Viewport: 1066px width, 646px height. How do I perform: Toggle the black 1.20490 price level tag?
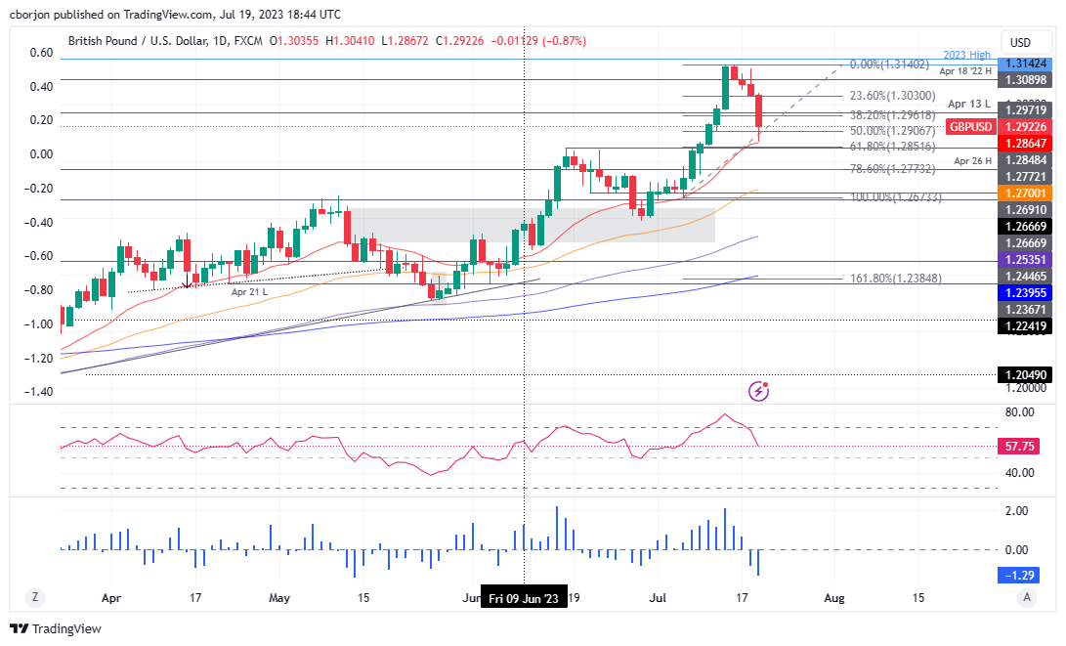point(1024,374)
